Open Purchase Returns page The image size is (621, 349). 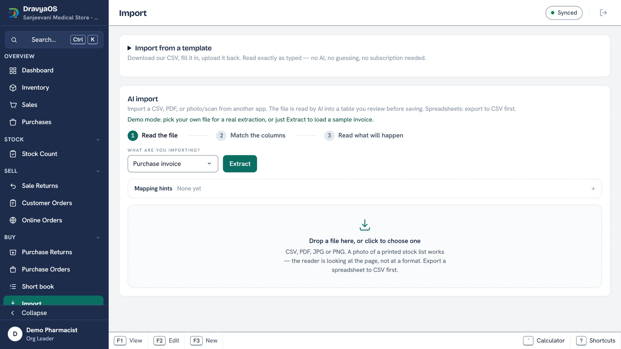pyautogui.click(x=54, y=252)
